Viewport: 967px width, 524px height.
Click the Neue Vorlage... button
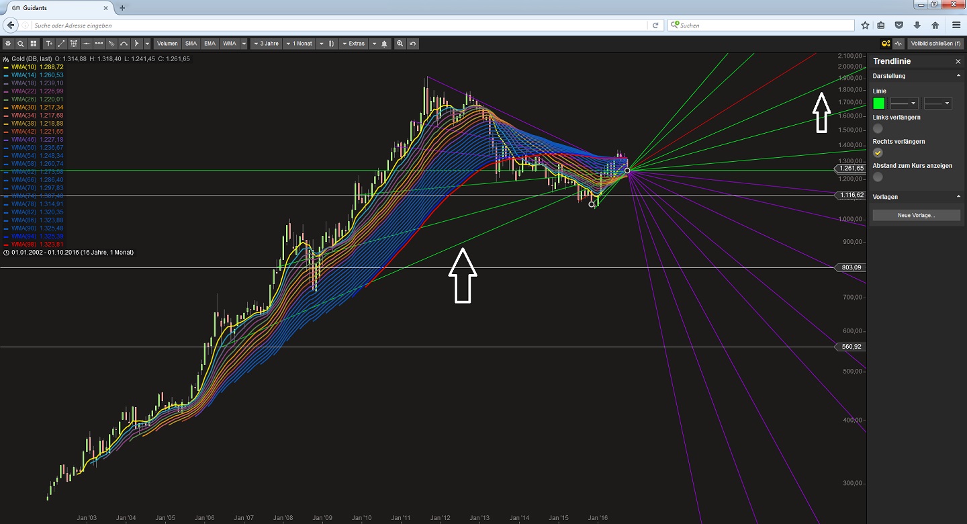[x=916, y=215]
